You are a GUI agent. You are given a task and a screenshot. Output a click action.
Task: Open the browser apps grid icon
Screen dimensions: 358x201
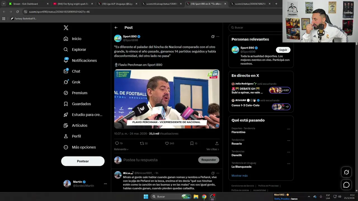tap(4, 19)
